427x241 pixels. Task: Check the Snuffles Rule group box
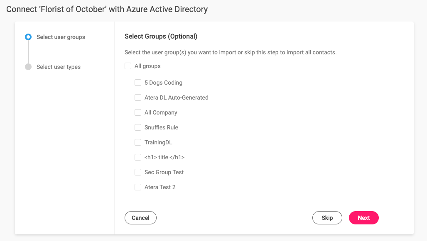[x=138, y=128]
